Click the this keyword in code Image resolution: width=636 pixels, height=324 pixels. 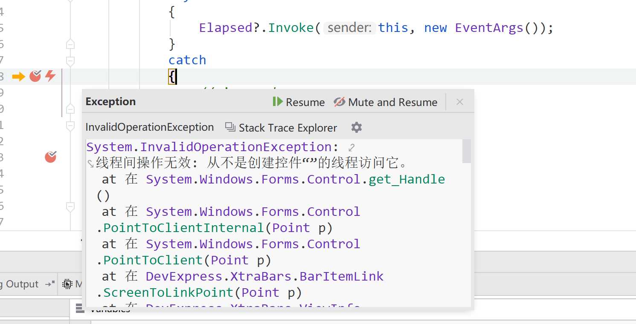[393, 28]
